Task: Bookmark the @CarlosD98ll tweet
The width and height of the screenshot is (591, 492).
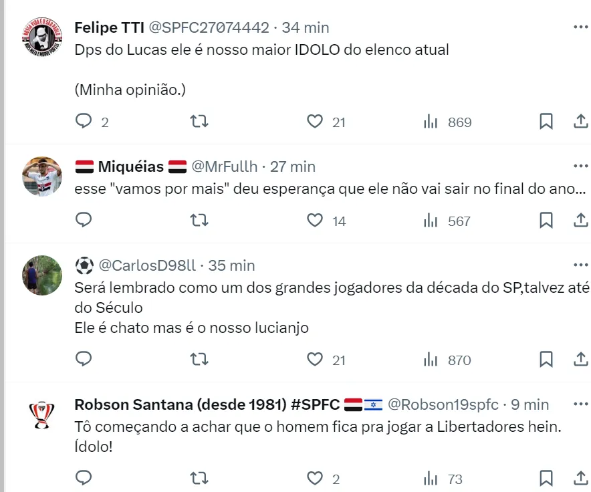Action: click(x=546, y=360)
